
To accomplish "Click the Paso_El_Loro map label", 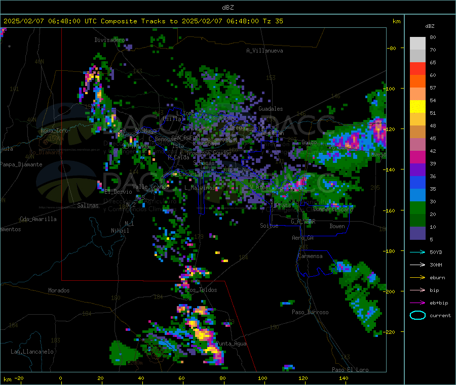I will [x=350, y=370].
